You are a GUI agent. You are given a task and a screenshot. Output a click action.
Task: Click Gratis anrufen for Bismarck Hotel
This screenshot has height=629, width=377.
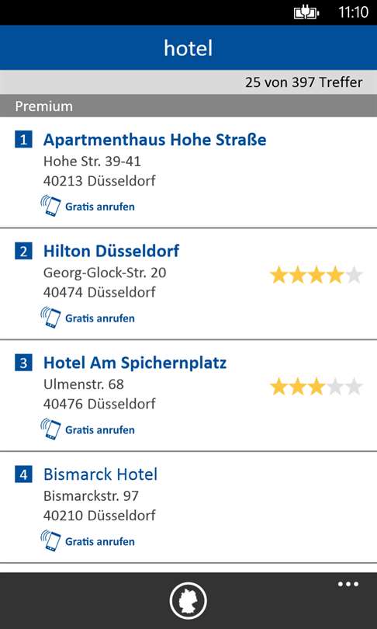[100, 541]
